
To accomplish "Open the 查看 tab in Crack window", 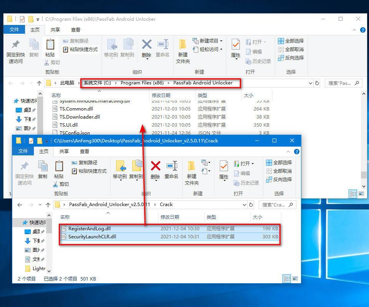I will (85, 151).
